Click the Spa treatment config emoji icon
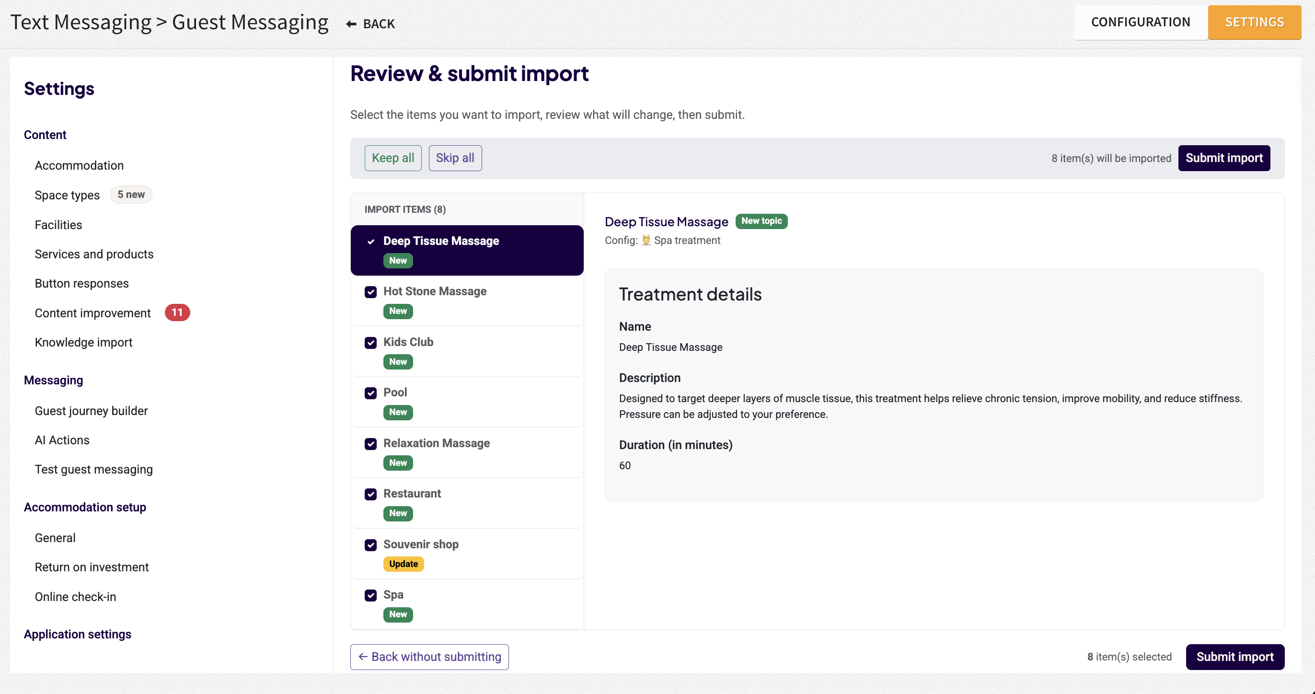Screen dimensions: 1315x694 pos(646,240)
